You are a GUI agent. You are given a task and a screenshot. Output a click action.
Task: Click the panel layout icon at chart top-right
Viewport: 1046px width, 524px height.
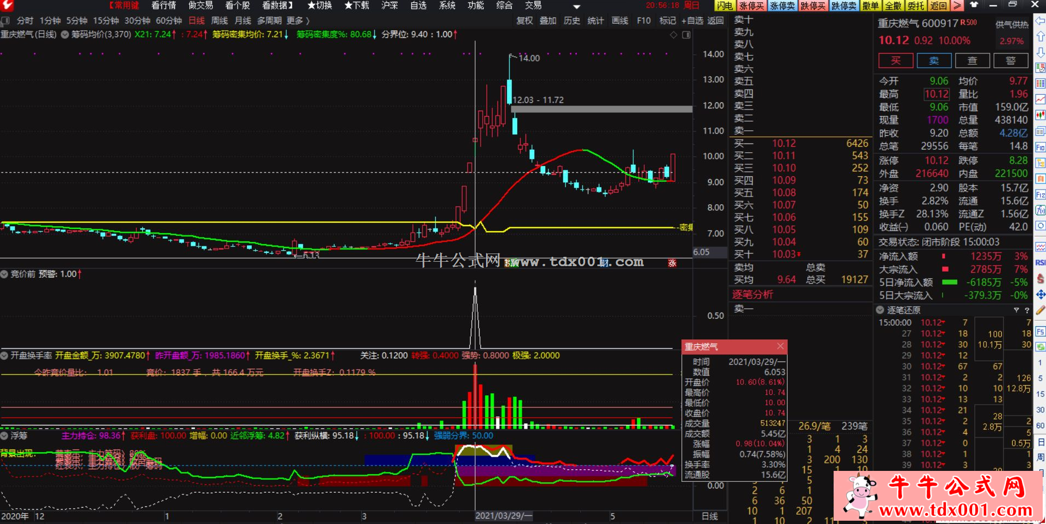686,34
